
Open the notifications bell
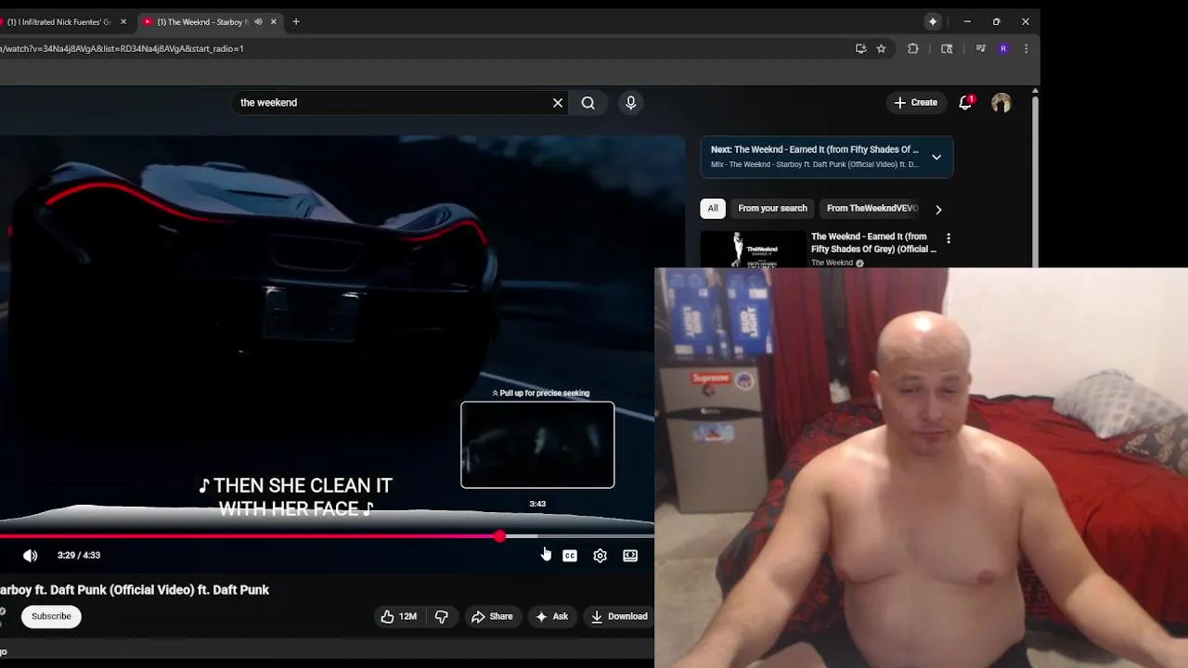965,103
